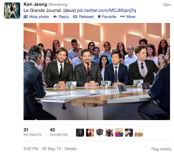Open the tweet Details link
Image resolution: width=174 pixels, height=155 pixels.
click(x=71, y=149)
